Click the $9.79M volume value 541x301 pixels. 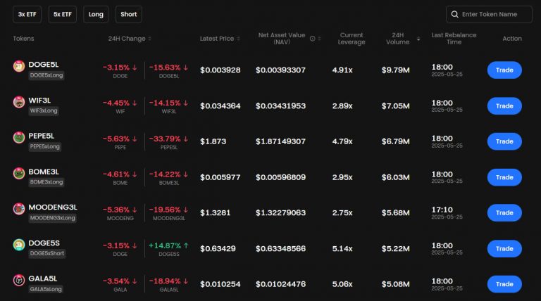coord(395,70)
